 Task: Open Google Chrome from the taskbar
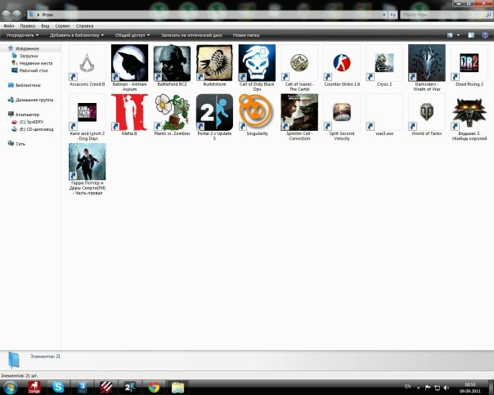[154, 387]
